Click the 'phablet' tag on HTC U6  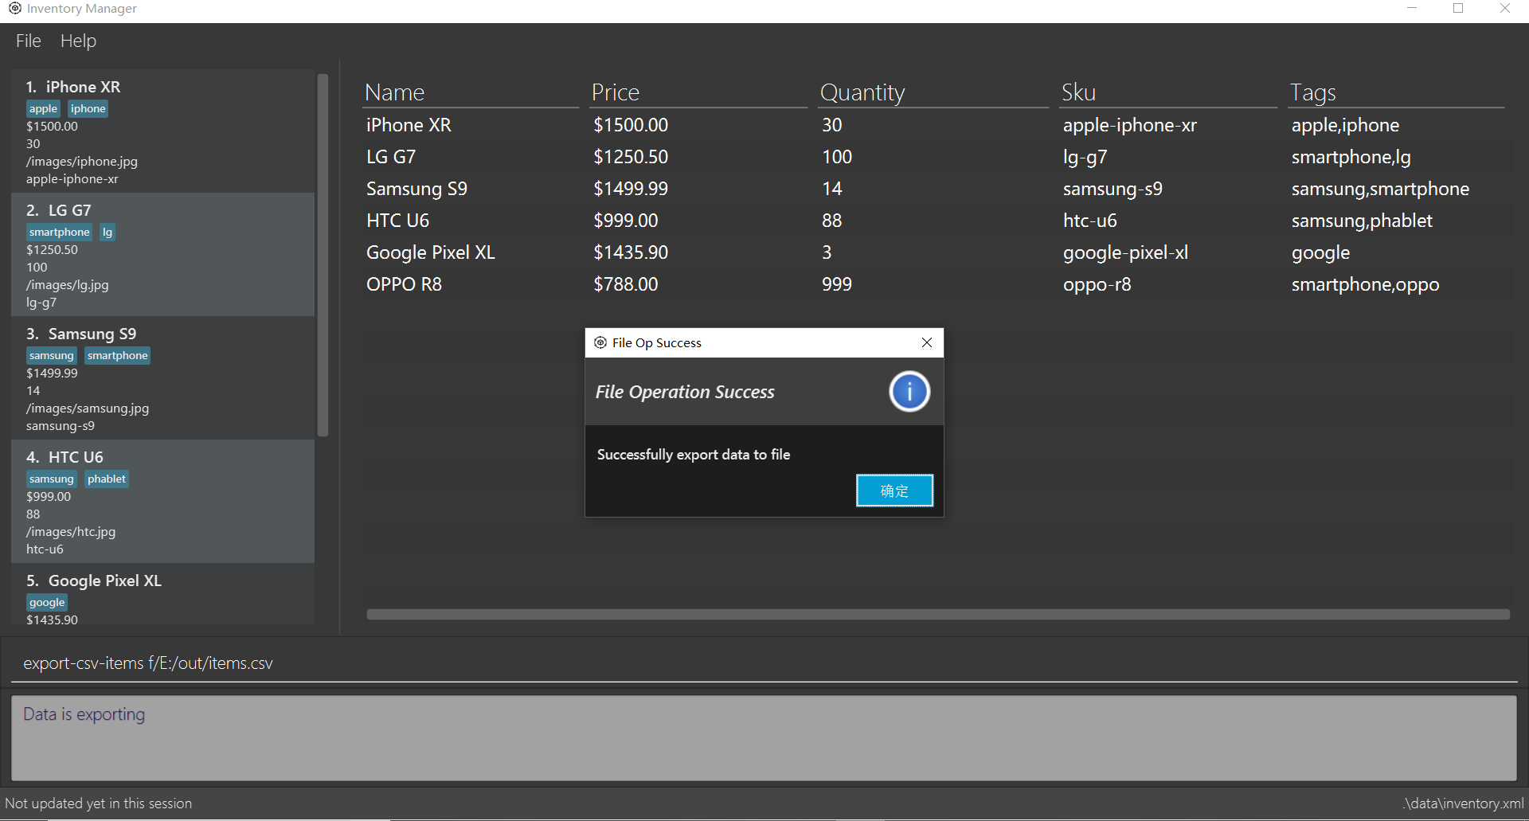(107, 479)
